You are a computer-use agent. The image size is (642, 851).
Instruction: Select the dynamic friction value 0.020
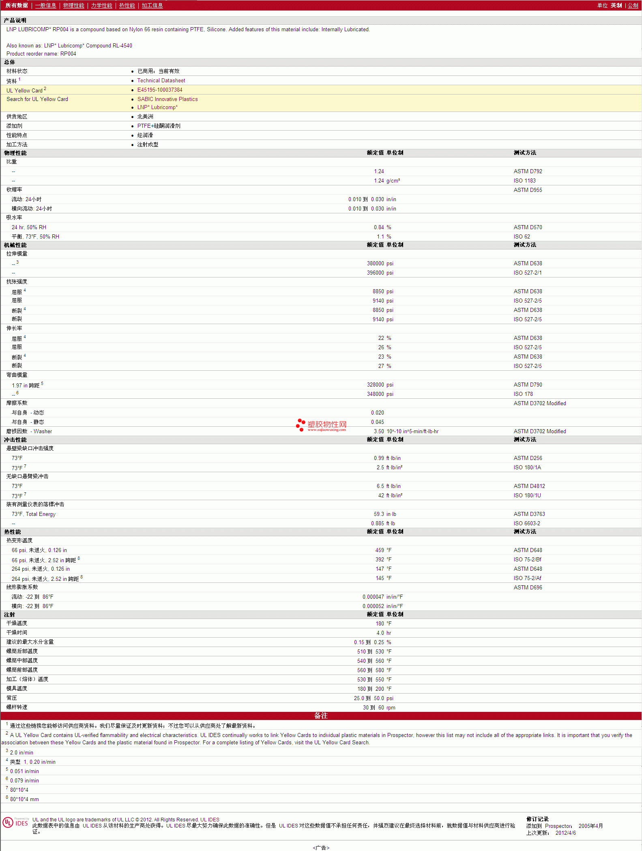(377, 413)
